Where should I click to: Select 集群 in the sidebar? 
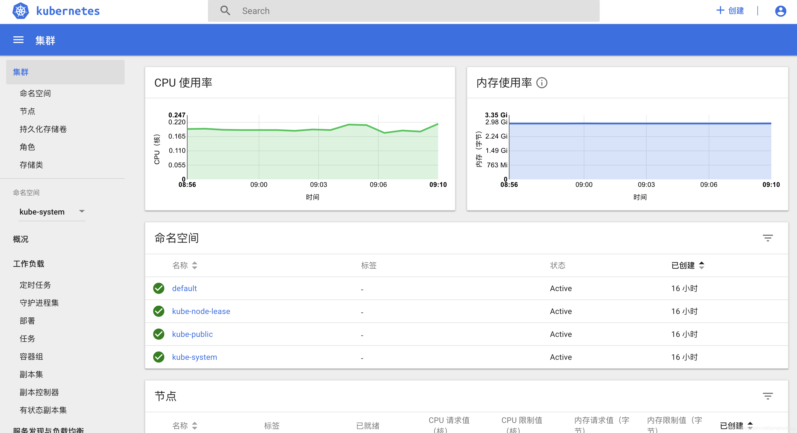point(65,72)
